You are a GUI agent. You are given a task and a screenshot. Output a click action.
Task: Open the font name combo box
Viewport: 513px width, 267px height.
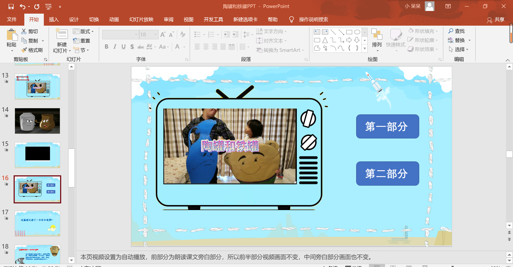point(121,34)
